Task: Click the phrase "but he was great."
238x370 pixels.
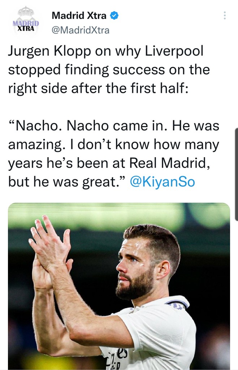Action: pyautogui.click(x=66, y=181)
